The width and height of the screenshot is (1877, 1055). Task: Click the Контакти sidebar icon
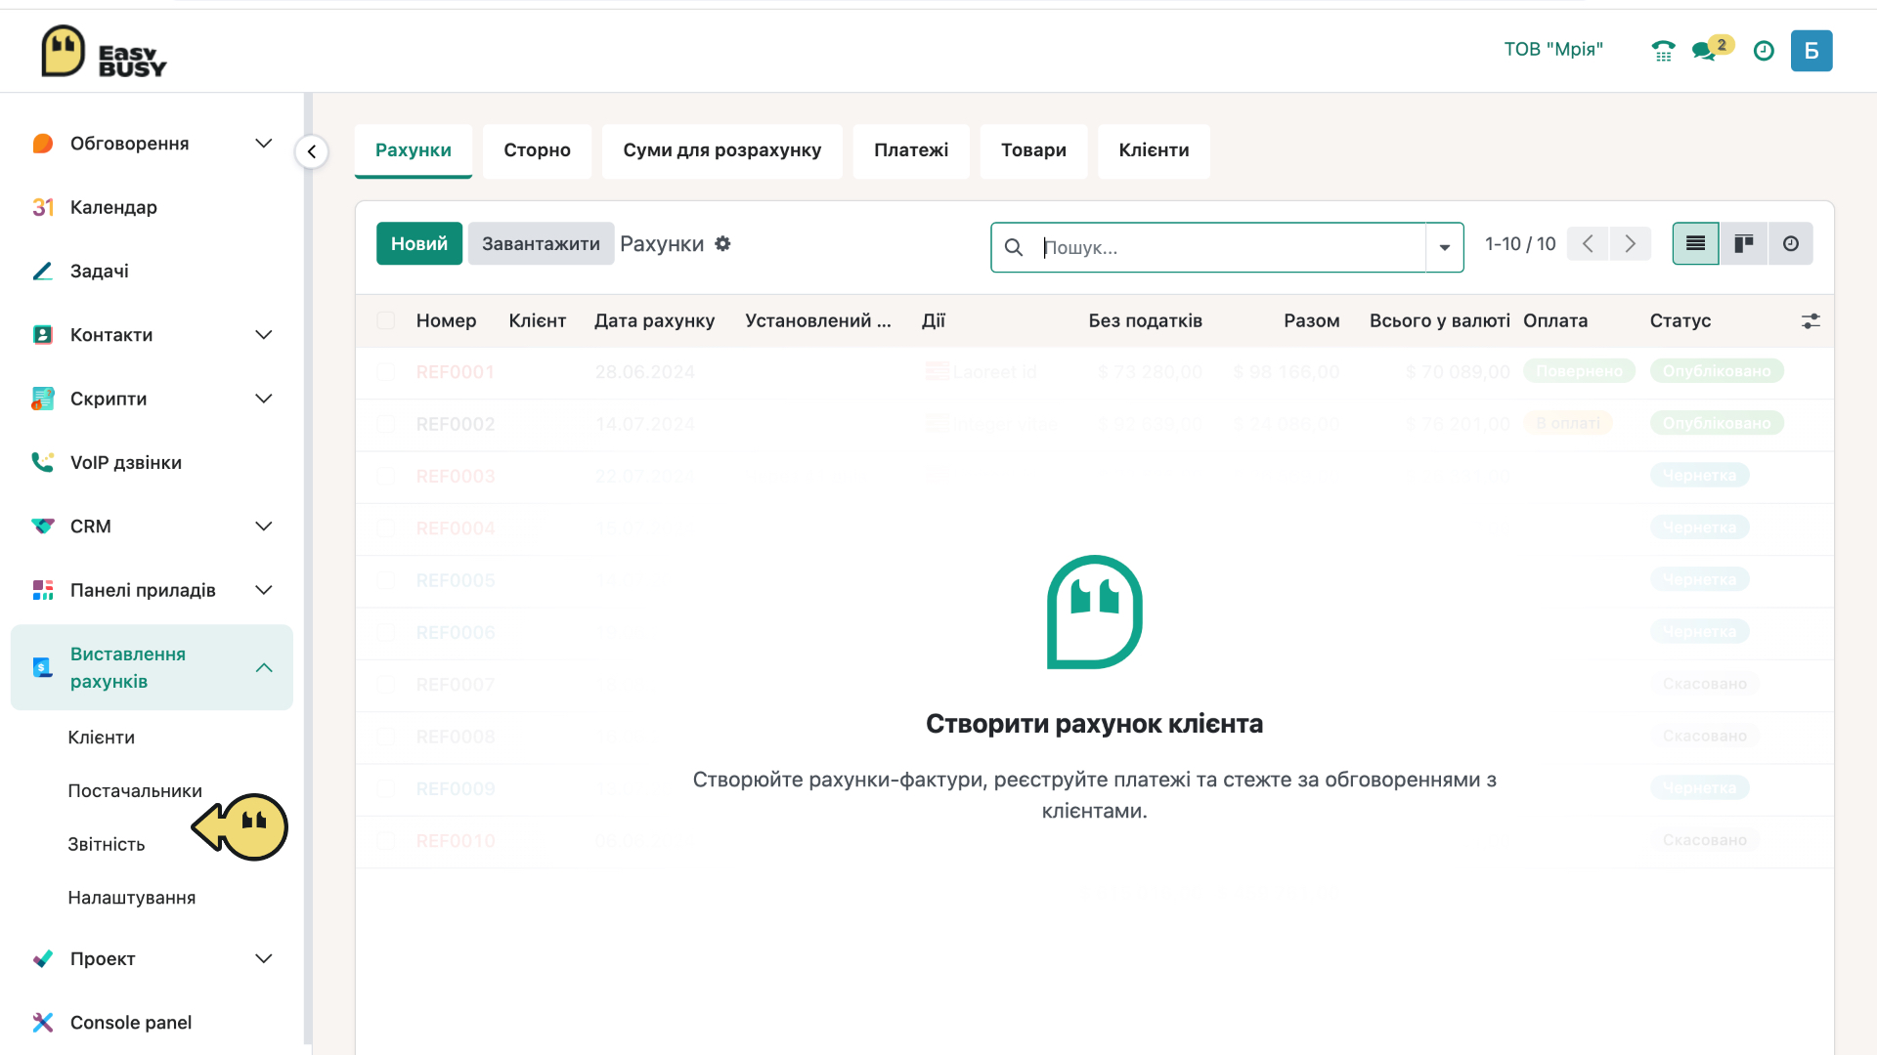43,335
